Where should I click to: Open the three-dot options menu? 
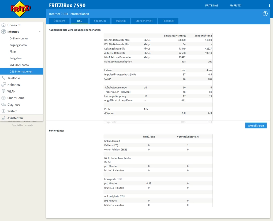click(269, 5)
